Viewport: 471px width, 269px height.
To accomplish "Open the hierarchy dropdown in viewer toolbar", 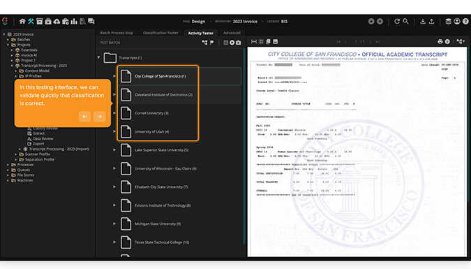I will (461, 41).
